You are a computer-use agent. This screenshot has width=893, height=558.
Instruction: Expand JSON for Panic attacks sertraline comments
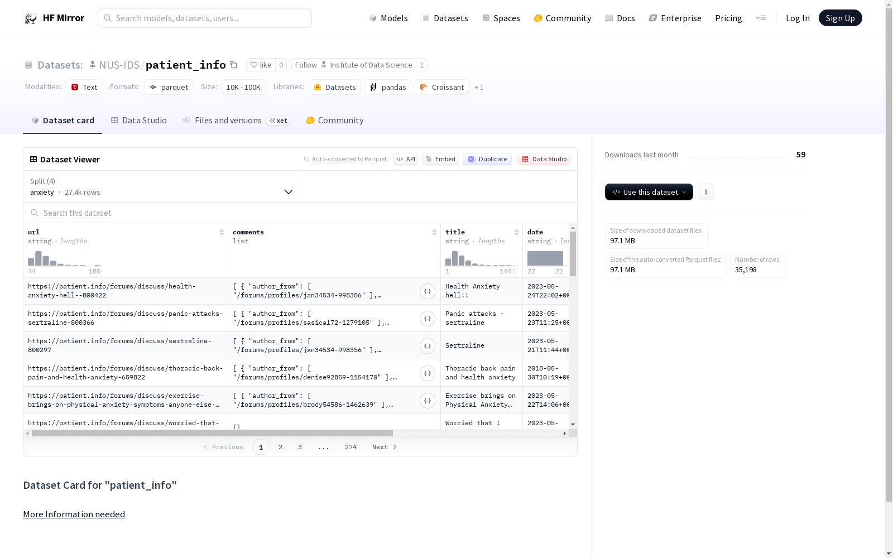[428, 319]
